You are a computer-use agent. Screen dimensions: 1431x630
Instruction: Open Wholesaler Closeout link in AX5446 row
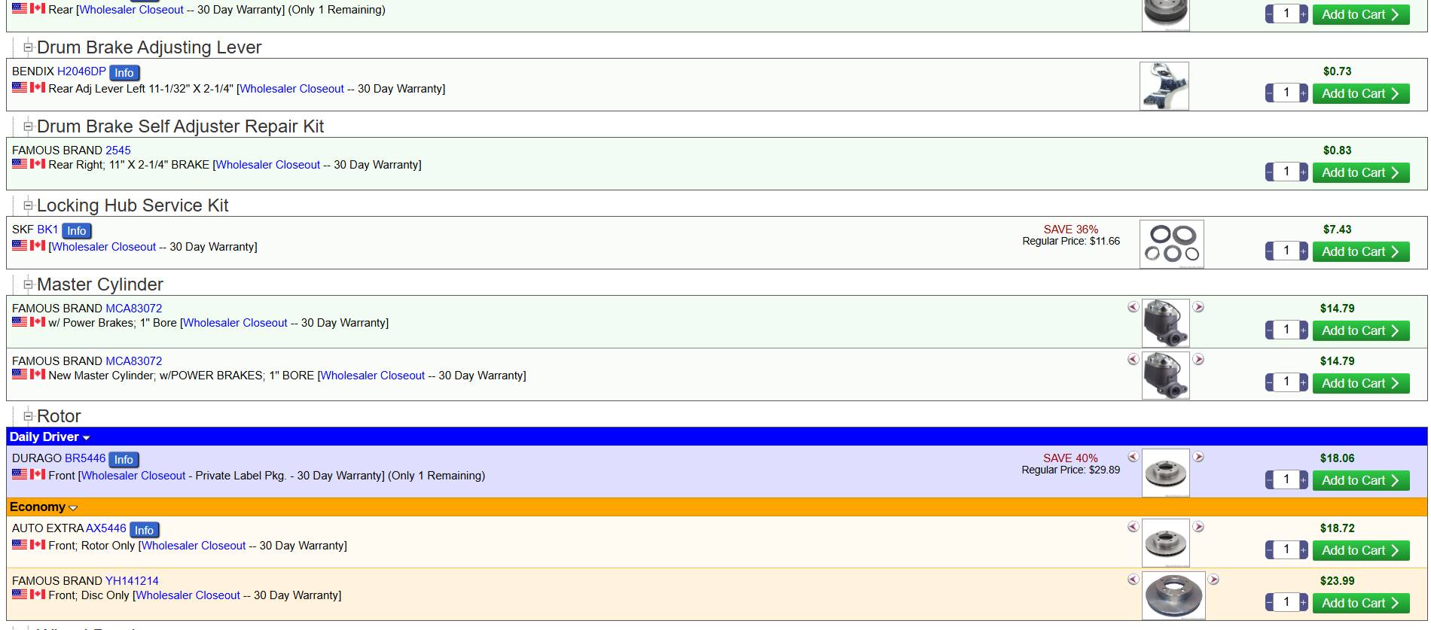194,546
